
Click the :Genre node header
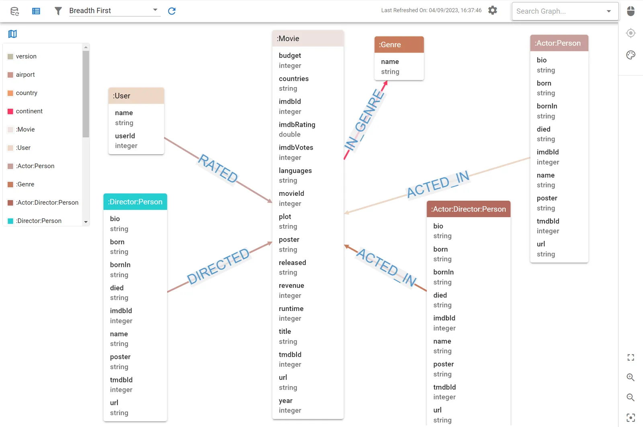click(x=399, y=45)
